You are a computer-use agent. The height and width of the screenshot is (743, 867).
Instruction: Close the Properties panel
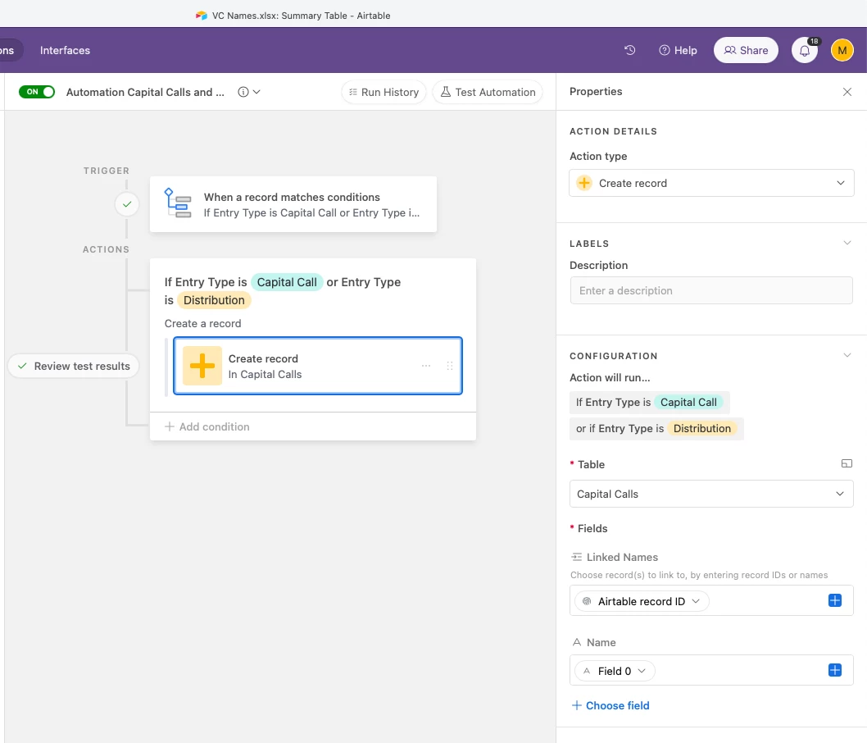pyautogui.click(x=847, y=92)
